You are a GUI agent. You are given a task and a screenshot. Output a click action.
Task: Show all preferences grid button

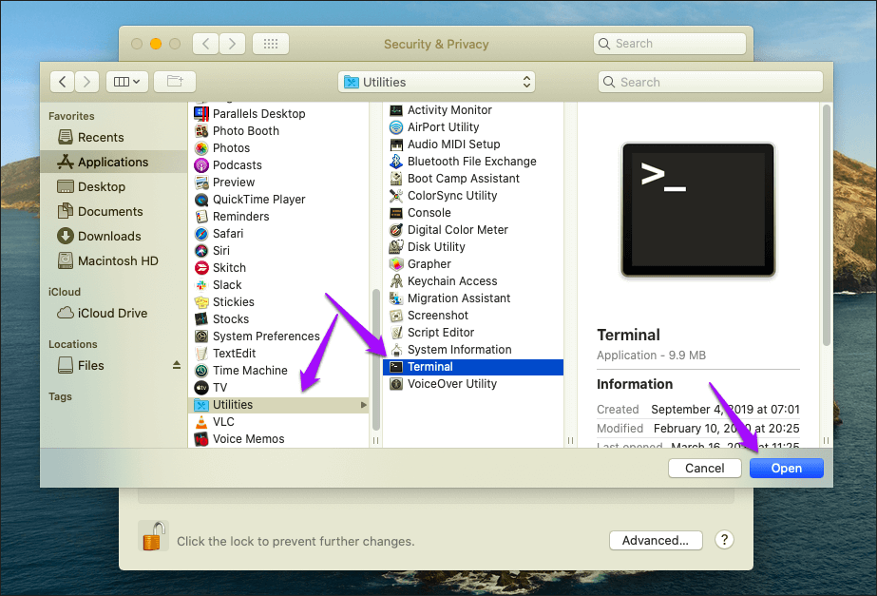pyautogui.click(x=271, y=44)
